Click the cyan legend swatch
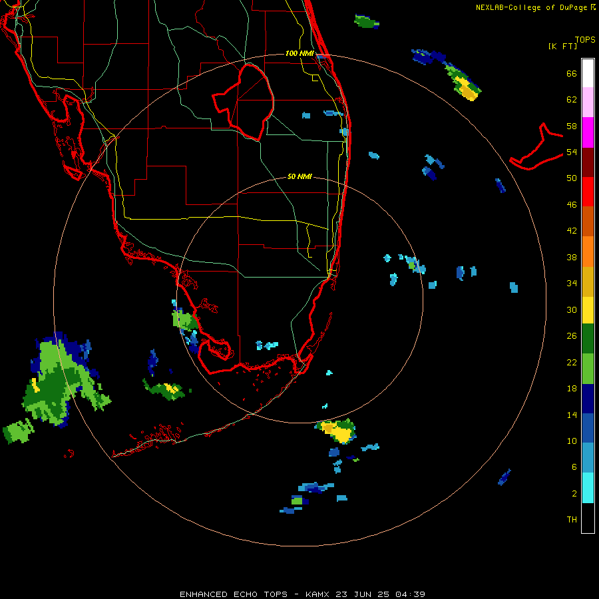This screenshot has width=599, height=599. [x=588, y=488]
